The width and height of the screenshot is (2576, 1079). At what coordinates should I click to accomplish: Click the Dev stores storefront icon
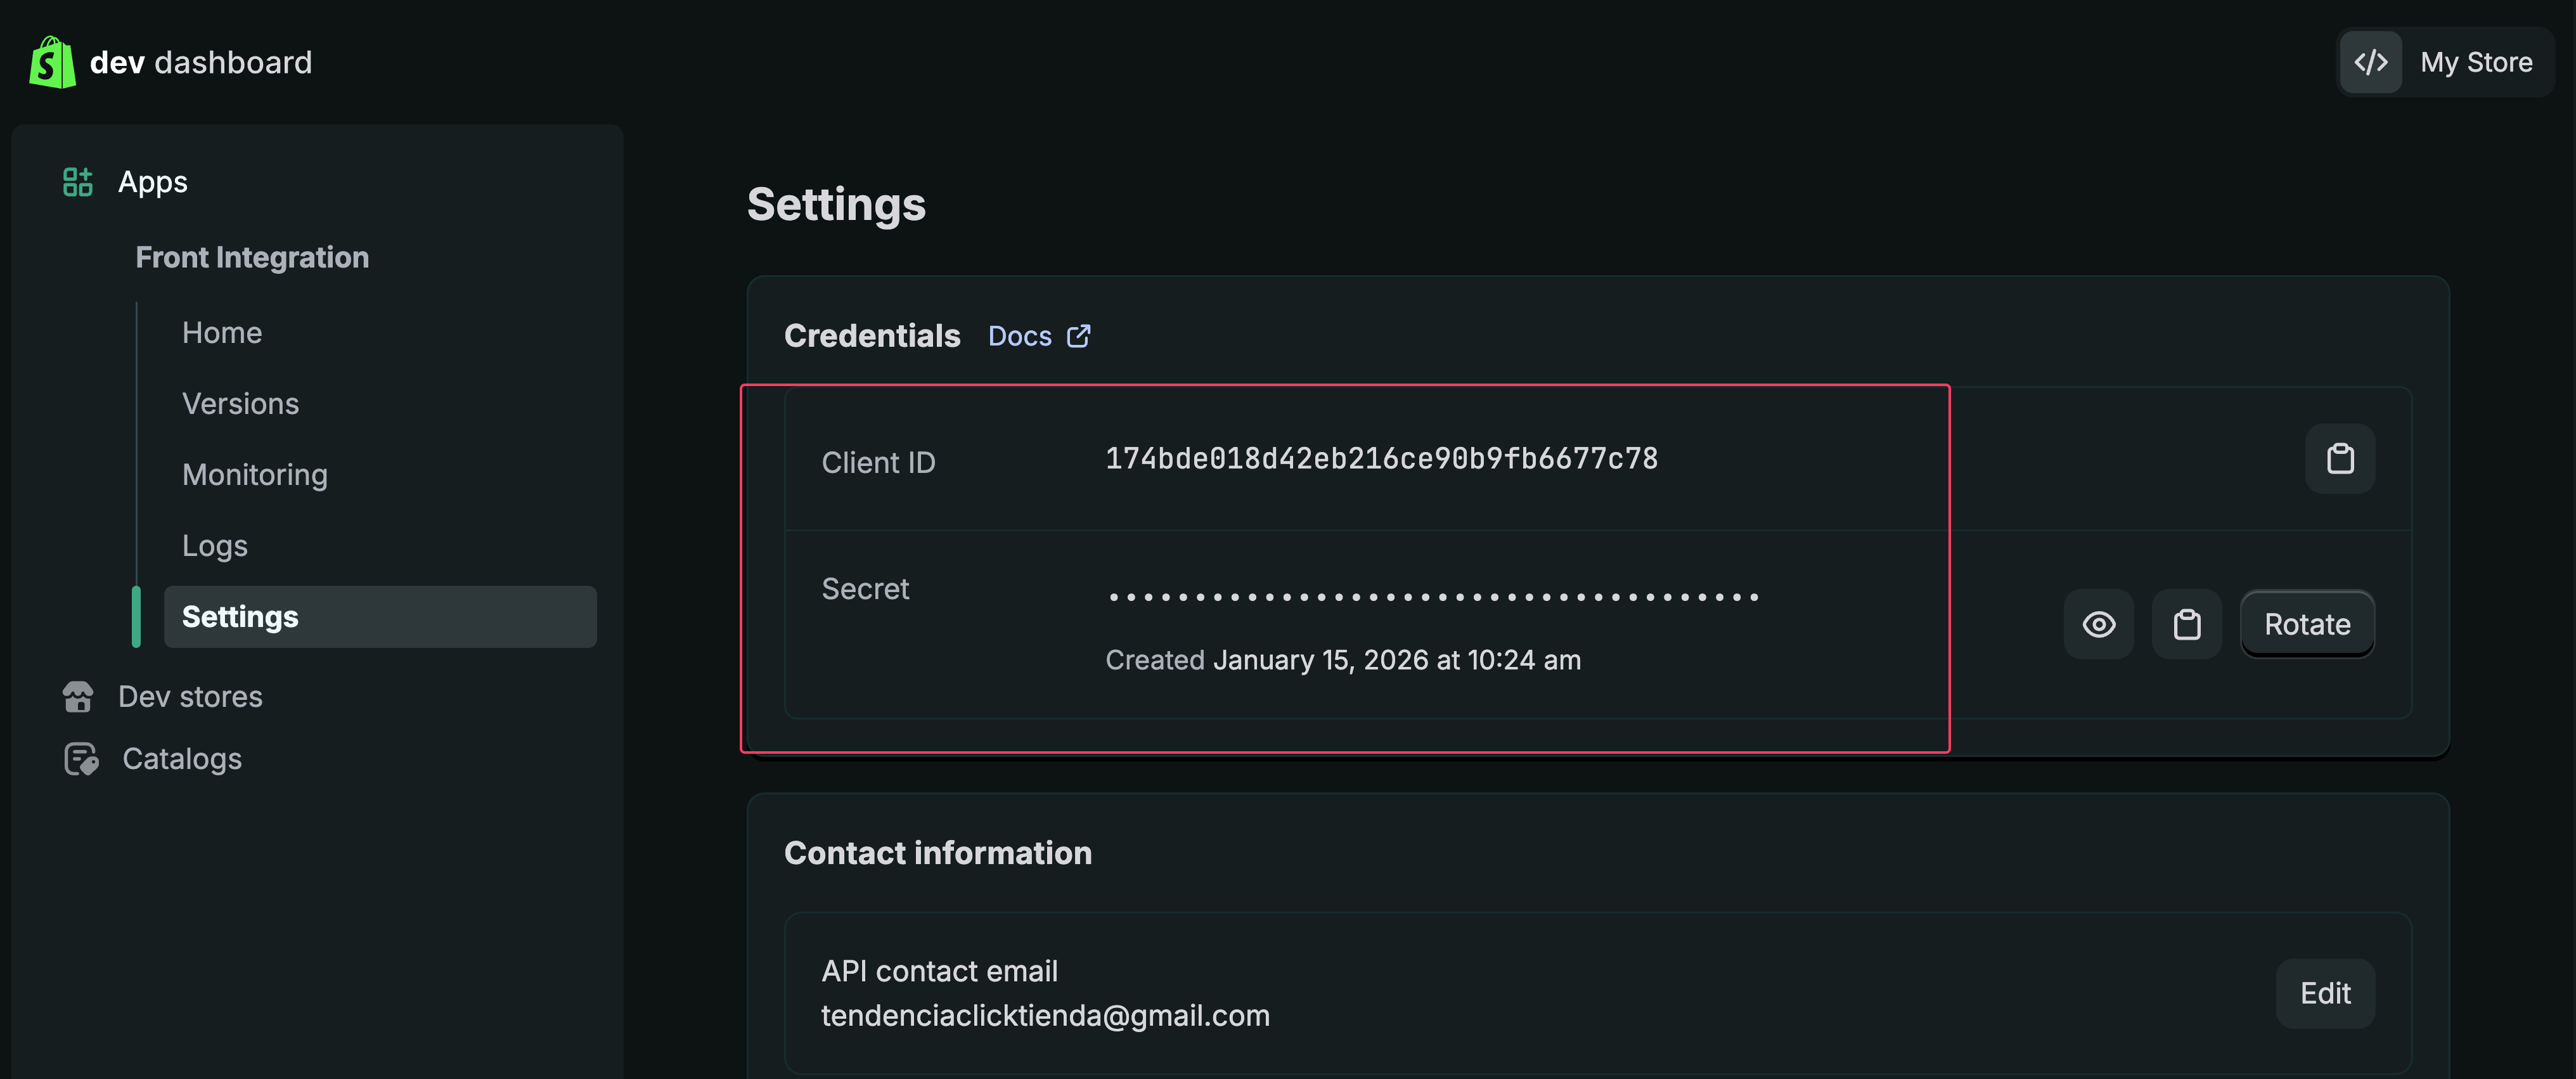(78, 696)
